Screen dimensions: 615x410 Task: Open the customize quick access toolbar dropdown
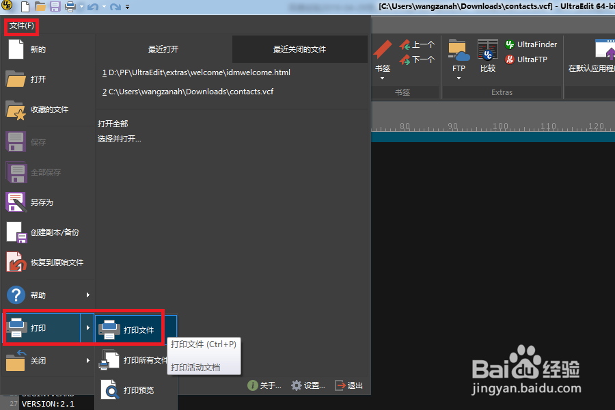(x=128, y=7)
